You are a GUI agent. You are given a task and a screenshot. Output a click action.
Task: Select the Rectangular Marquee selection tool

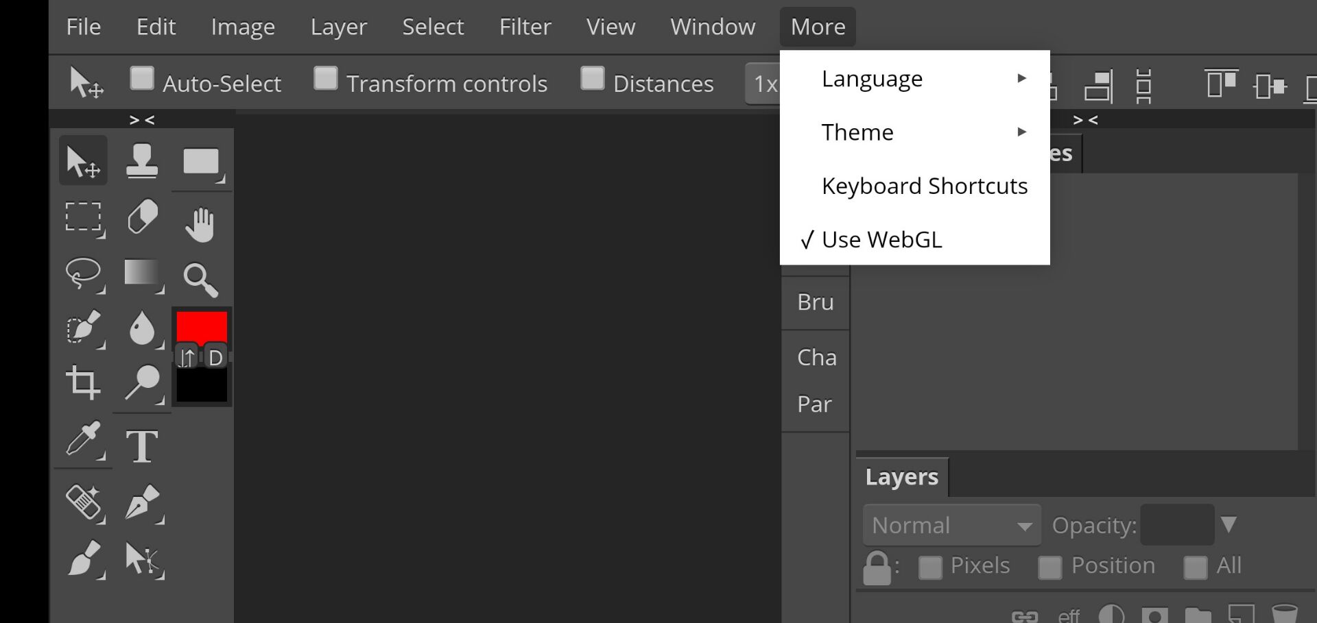[x=83, y=217]
